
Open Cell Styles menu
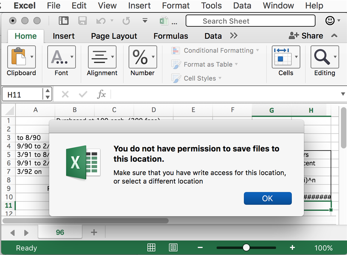pos(197,78)
